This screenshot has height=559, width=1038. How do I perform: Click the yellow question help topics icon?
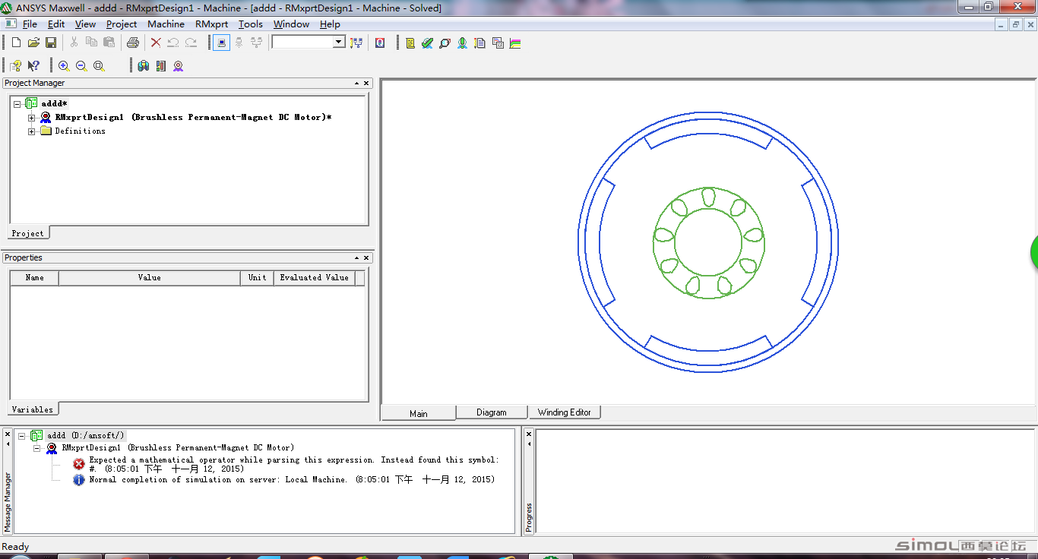tap(16, 66)
